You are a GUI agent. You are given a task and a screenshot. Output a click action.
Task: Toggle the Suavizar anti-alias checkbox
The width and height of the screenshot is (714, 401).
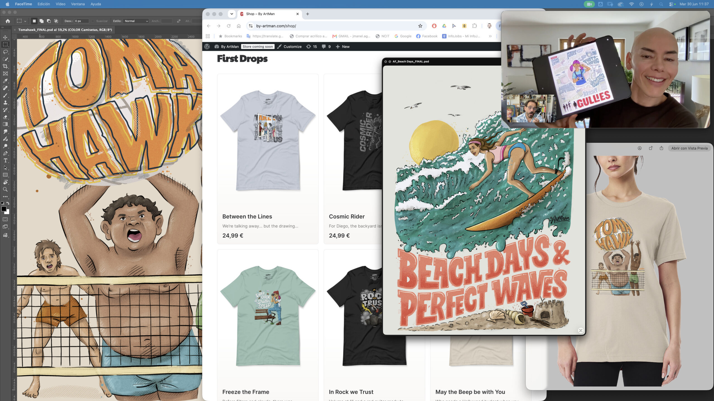click(x=93, y=21)
